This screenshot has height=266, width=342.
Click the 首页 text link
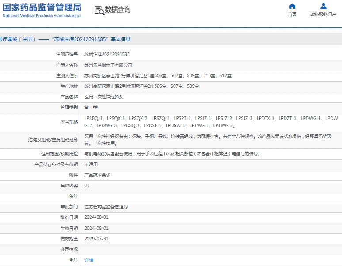292,15
